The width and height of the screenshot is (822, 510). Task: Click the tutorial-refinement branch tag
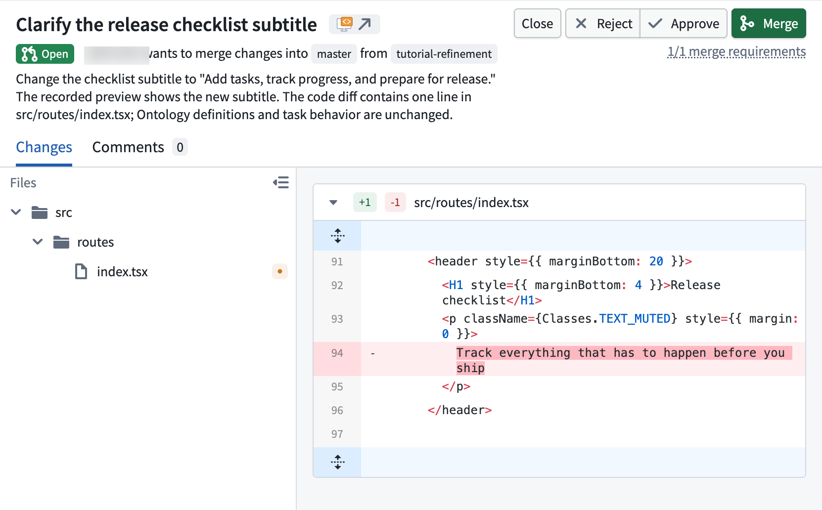pos(444,54)
